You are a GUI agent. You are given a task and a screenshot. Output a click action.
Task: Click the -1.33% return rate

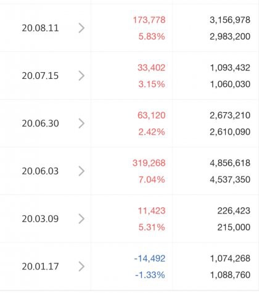pos(150,275)
